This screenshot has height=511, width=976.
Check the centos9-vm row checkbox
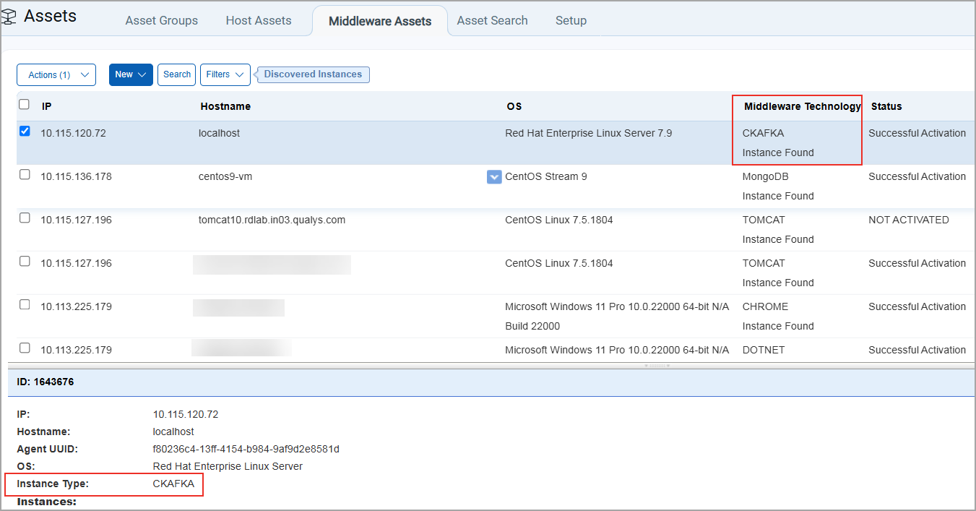click(x=24, y=174)
